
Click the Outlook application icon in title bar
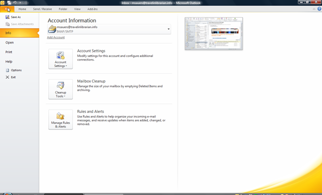3,3
